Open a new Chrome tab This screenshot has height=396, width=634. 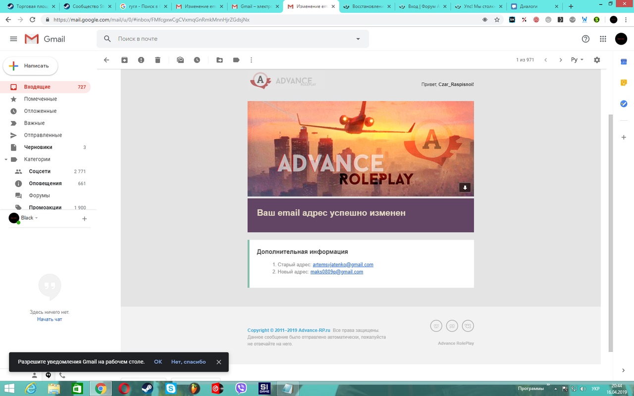click(571, 6)
